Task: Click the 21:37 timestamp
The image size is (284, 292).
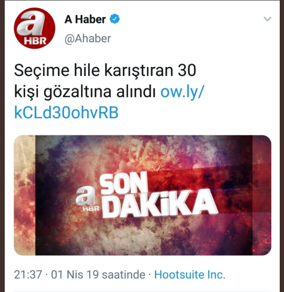Action: click(x=28, y=274)
